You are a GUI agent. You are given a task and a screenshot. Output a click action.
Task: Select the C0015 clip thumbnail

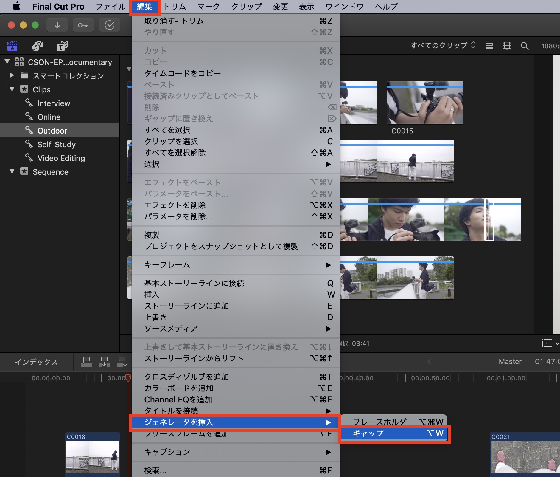pyautogui.click(x=425, y=103)
